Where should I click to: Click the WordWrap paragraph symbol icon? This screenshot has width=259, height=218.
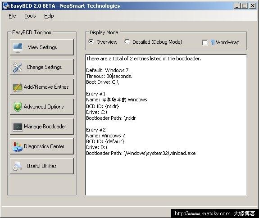pyautogui.click(x=213, y=42)
